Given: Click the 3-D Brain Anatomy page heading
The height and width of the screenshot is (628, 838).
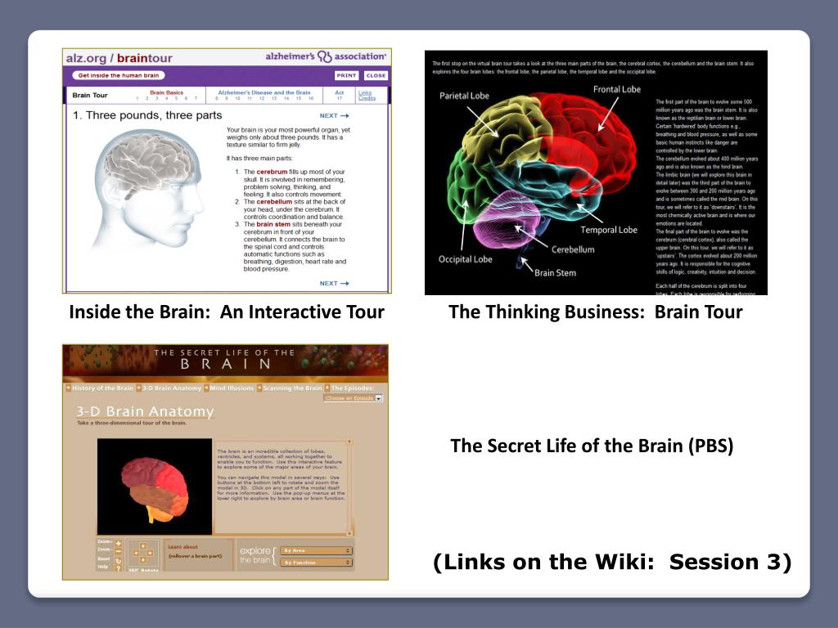Looking at the screenshot, I should click(x=145, y=411).
